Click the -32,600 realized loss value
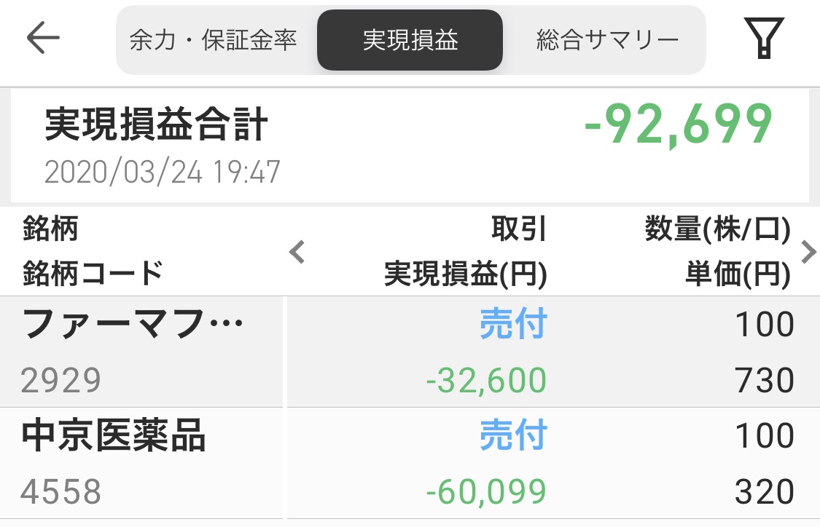 (486, 380)
